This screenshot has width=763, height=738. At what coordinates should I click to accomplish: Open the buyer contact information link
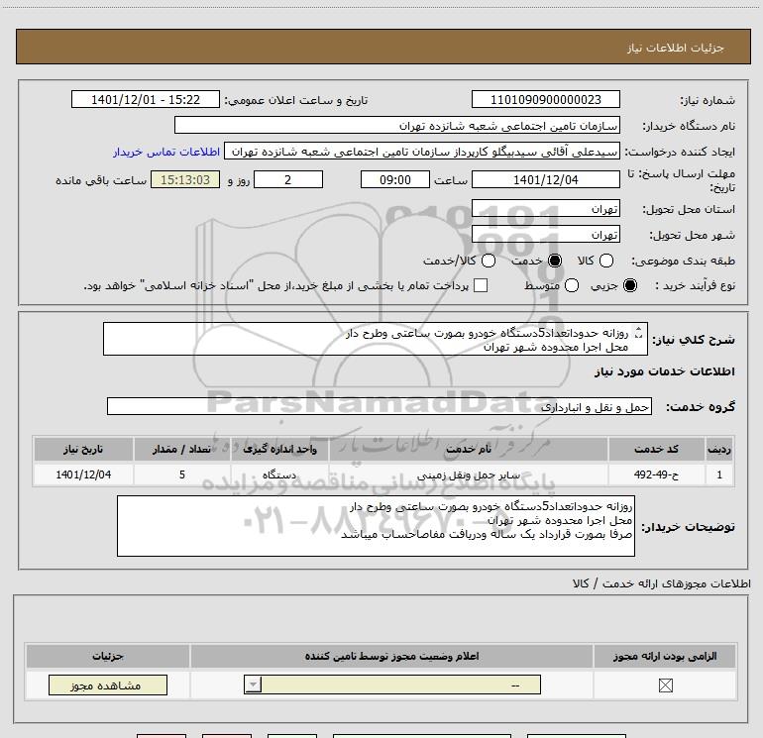[x=166, y=152]
